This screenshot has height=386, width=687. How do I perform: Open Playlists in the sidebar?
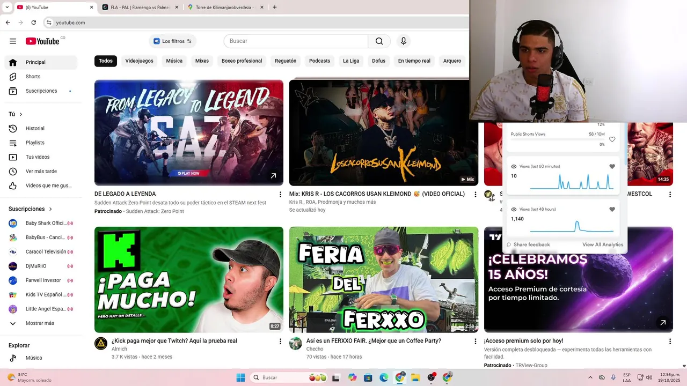[41, 143]
